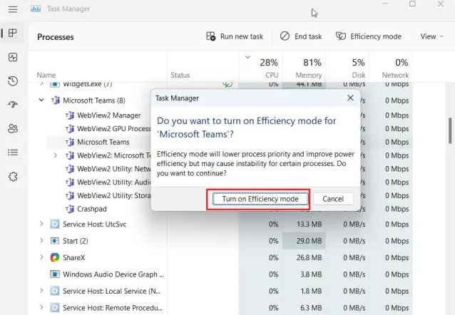
Task: Expand the WebView2: Microsoft Teams subprocess
Action: tap(55, 155)
